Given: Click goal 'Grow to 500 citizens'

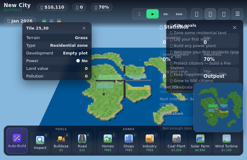Looking at the screenshot, I should [191, 81].
